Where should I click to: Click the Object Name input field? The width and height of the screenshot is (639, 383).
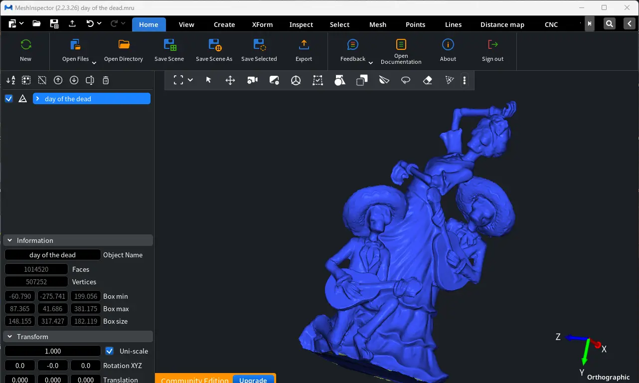click(x=53, y=255)
